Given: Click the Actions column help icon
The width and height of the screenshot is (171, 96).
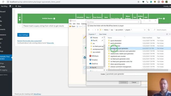Looking at the screenshot, I should 164,18.
